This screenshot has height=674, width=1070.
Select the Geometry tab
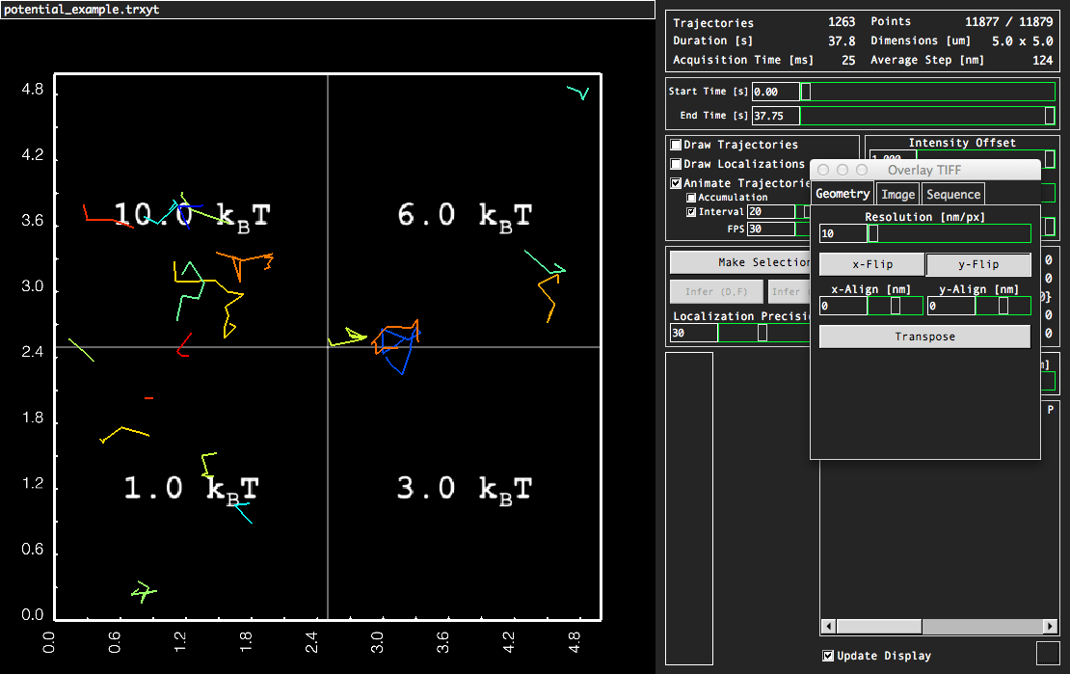[x=842, y=194]
